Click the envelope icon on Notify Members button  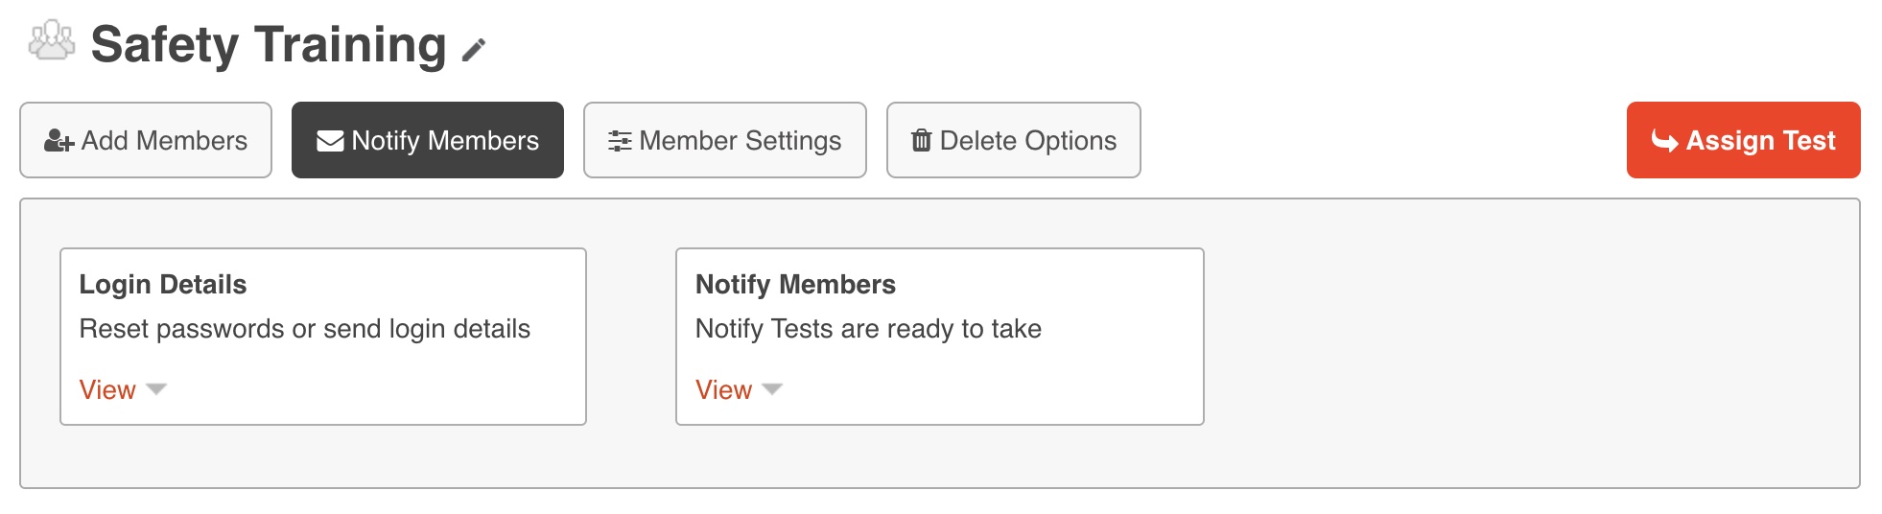(330, 141)
